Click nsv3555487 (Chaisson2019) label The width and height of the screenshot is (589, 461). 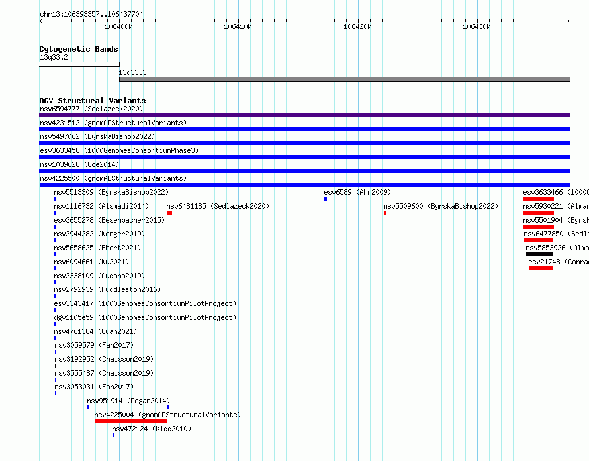(x=104, y=373)
